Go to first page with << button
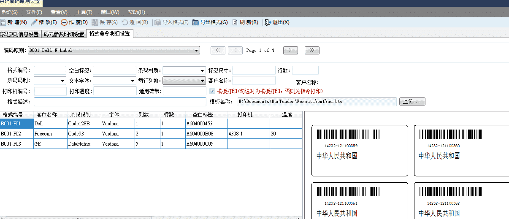 coord(218,50)
